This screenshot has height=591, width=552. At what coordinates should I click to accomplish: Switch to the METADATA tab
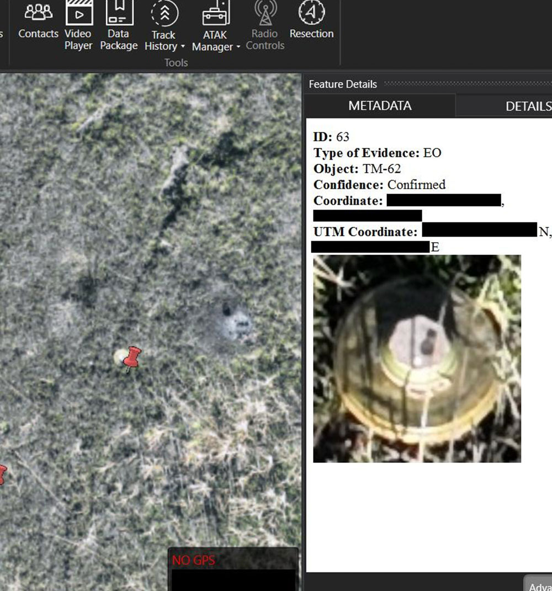click(380, 106)
